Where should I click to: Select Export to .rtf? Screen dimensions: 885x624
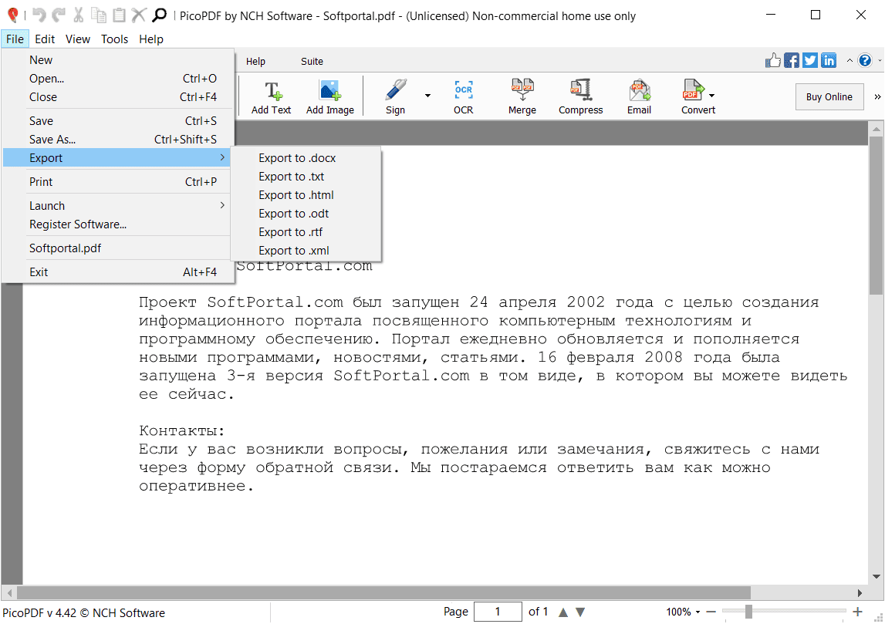click(x=306, y=232)
